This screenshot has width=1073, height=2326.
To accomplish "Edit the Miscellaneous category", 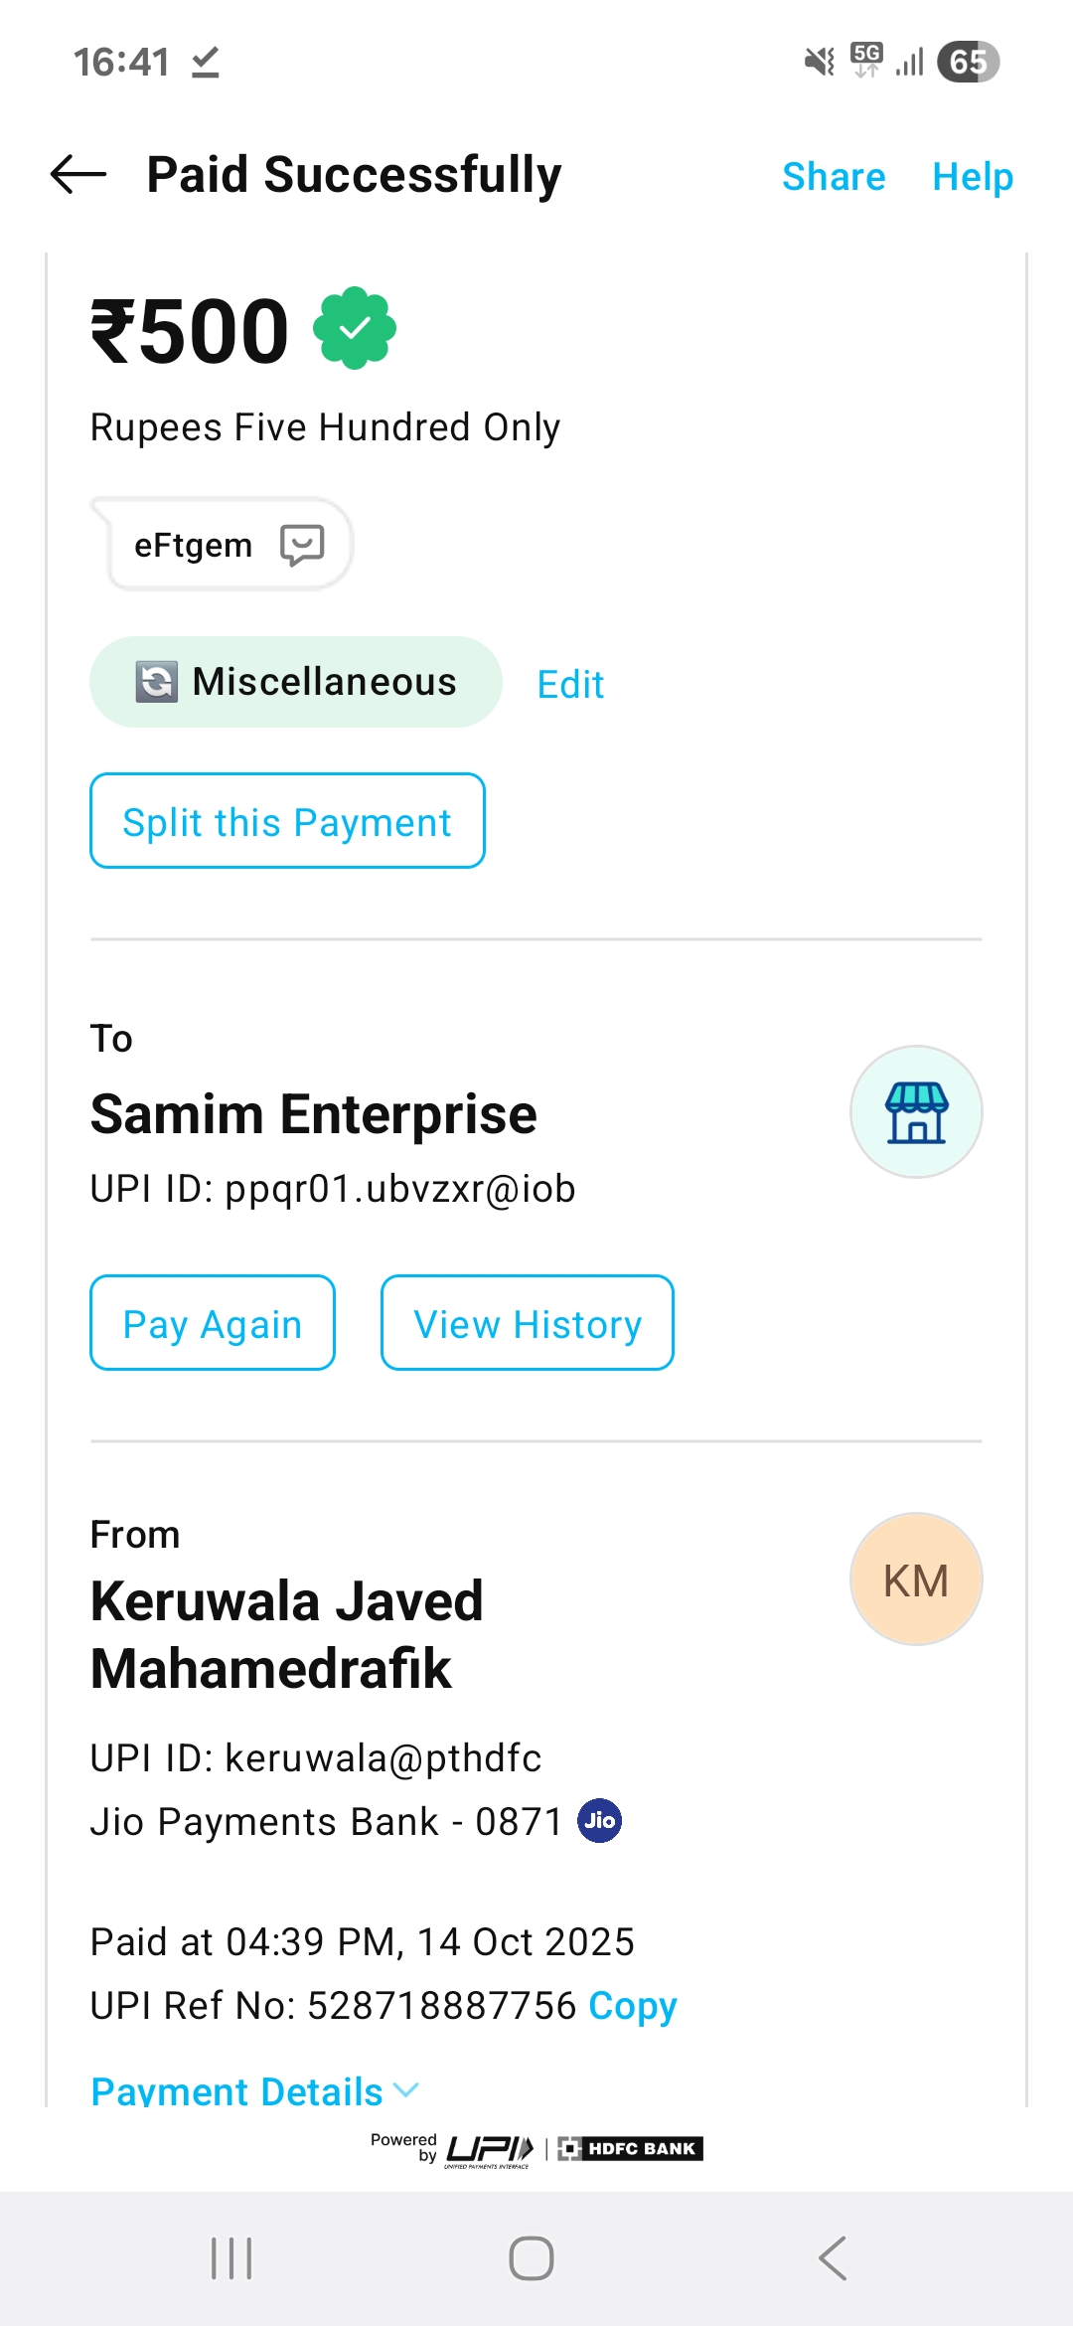I will (570, 685).
